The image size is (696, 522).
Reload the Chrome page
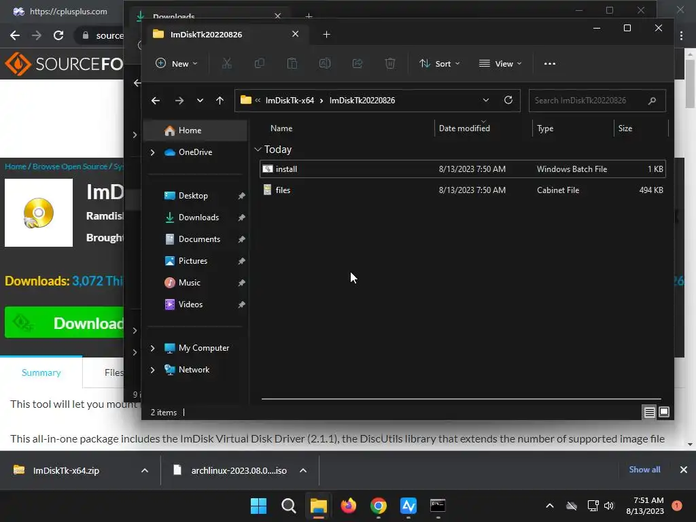coord(58,35)
